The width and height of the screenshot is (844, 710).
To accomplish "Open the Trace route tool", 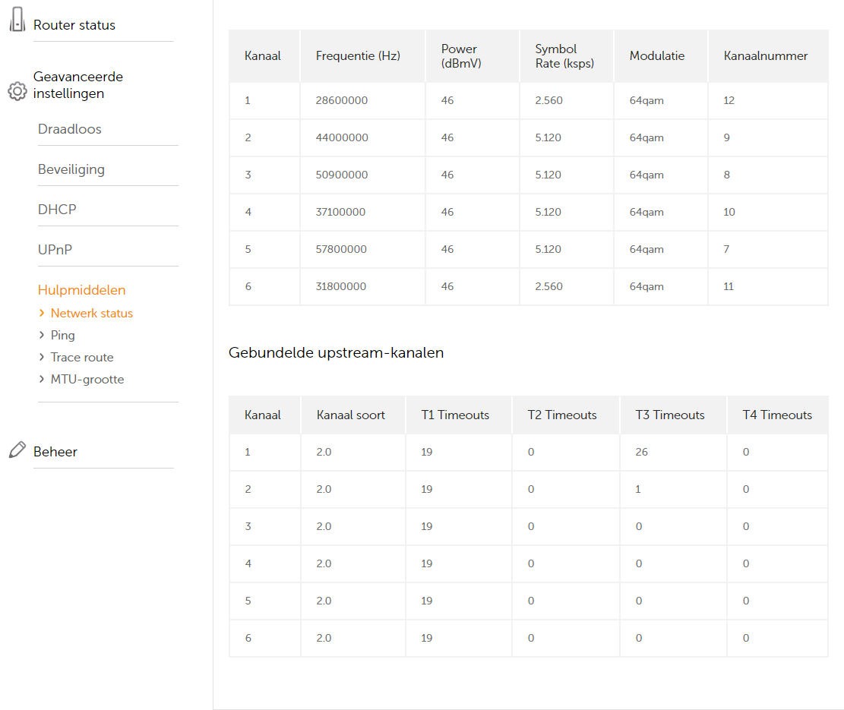I will click(x=82, y=357).
